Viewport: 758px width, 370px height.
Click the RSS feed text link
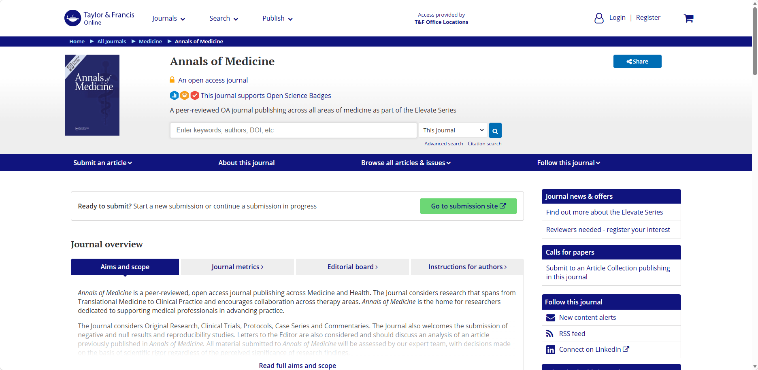point(572,334)
